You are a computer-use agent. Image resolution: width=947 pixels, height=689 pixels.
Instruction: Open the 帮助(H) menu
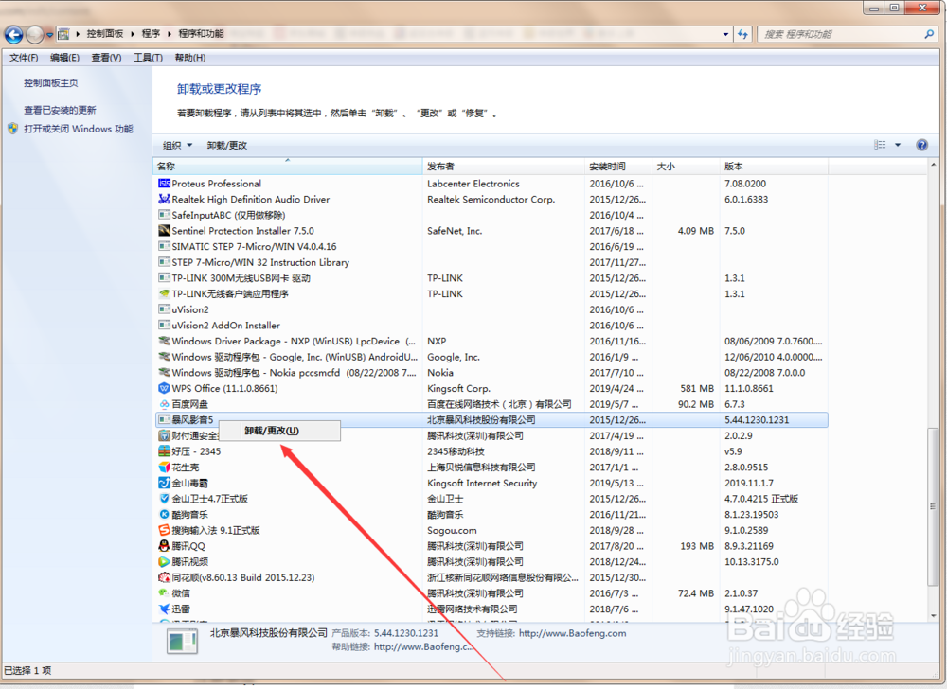(189, 58)
